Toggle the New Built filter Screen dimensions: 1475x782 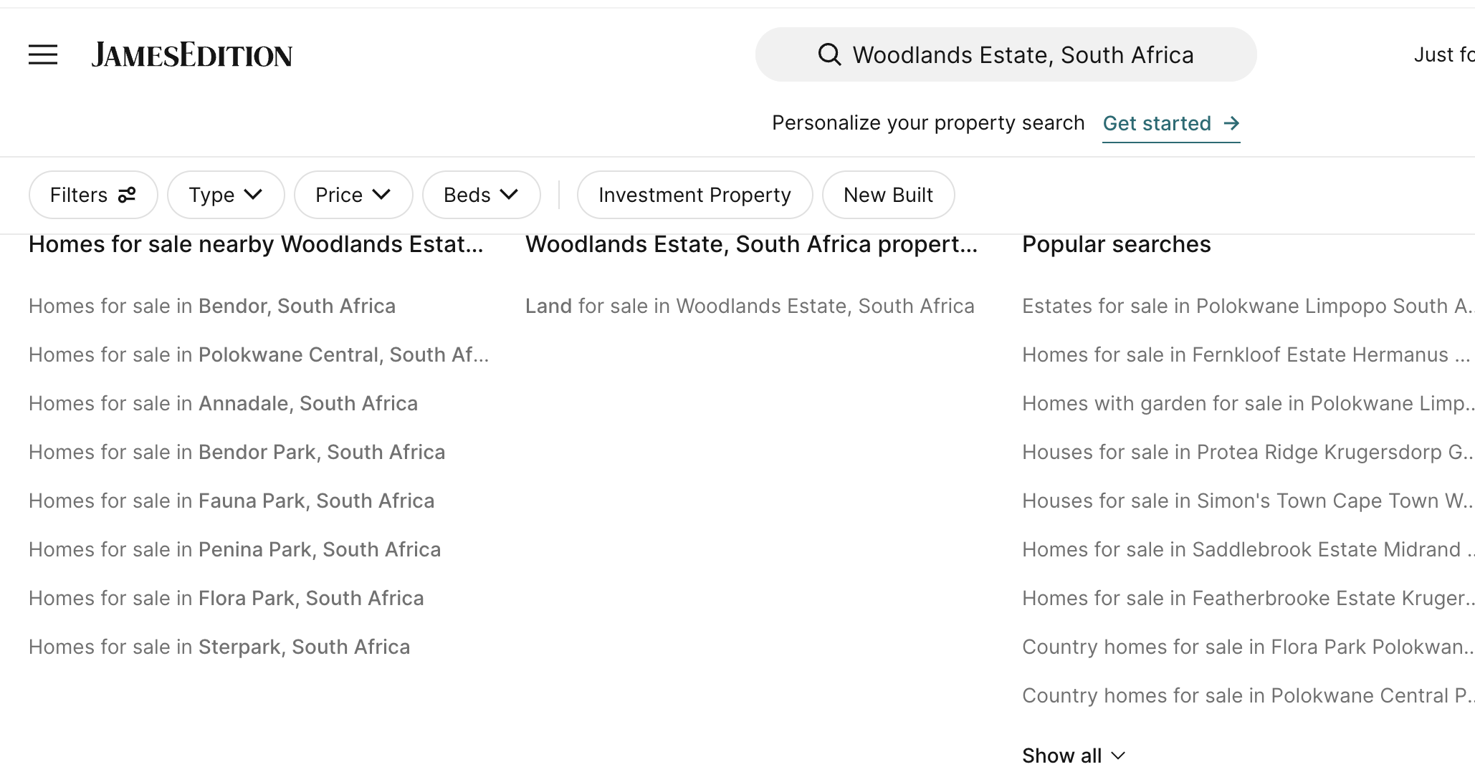(888, 195)
